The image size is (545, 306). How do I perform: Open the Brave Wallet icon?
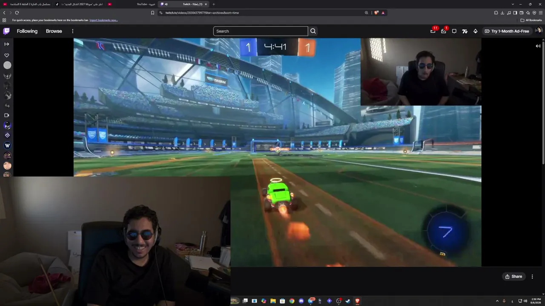pos(522,13)
